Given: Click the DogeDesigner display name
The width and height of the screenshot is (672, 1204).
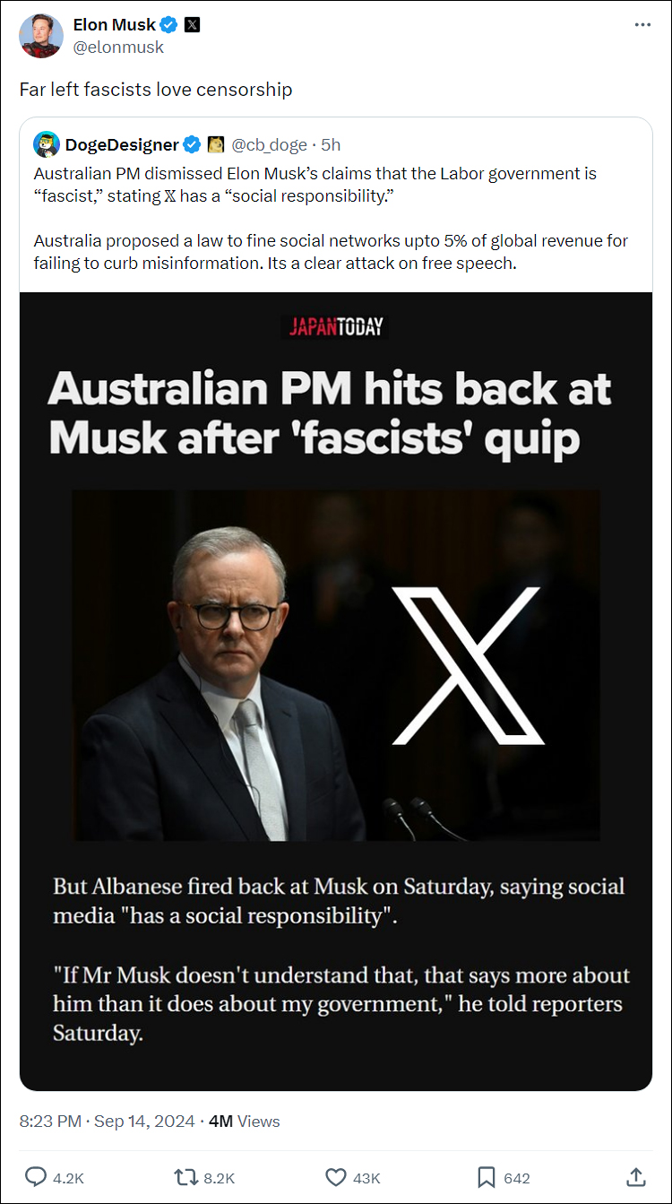Looking at the screenshot, I should point(122,144).
